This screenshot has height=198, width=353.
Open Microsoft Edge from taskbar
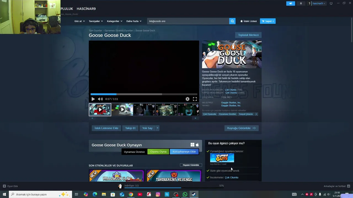pos(95,194)
